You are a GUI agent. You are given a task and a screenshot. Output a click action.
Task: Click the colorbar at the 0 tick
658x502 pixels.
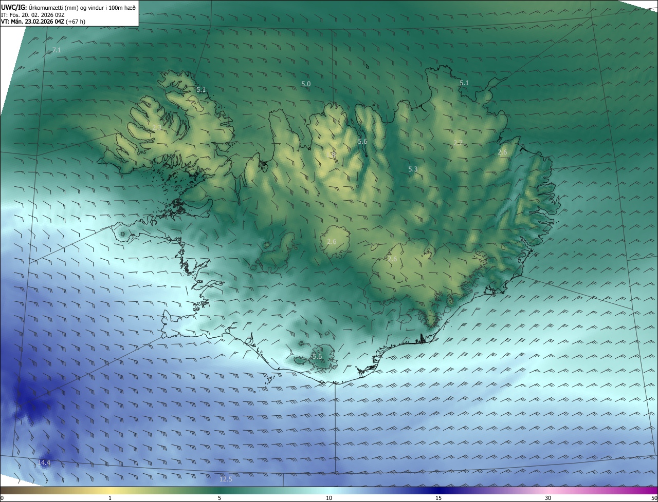[x=2, y=491]
